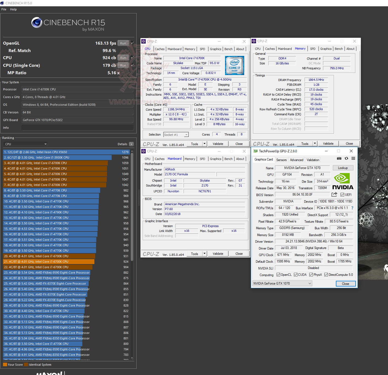Screen dimensions: 388x375
Task: Click the "Z170 OC Formula" model field
Action: (x=190, y=174)
